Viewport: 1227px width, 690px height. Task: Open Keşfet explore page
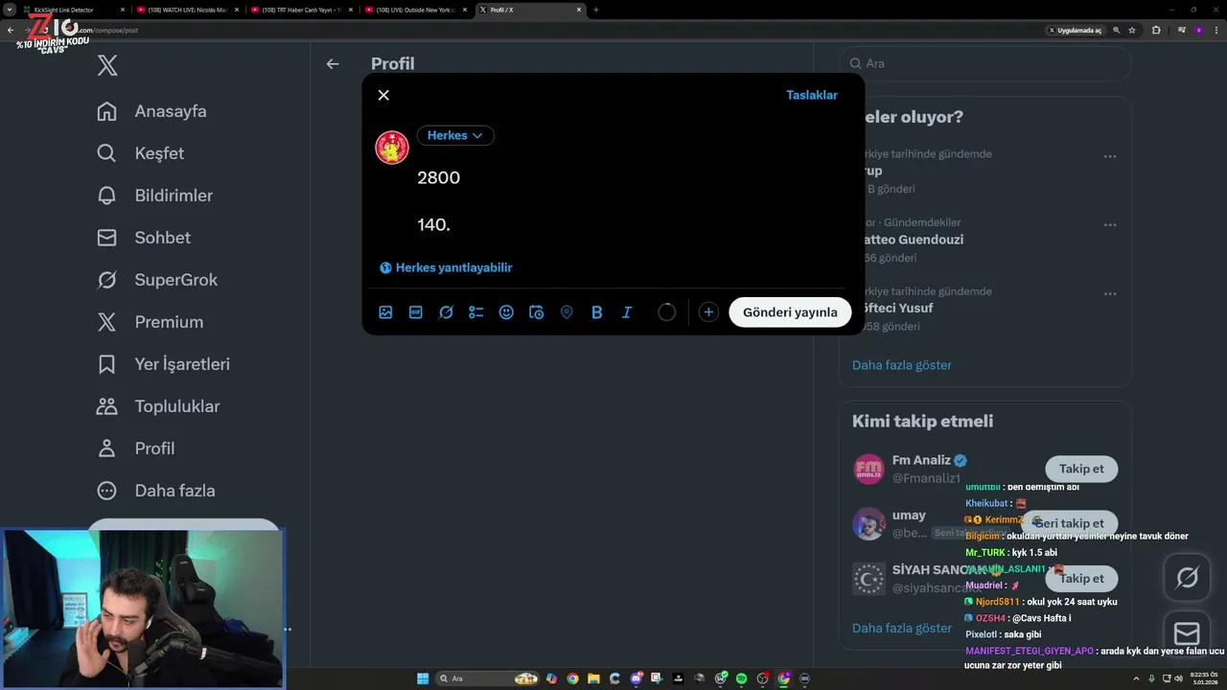[141, 153]
